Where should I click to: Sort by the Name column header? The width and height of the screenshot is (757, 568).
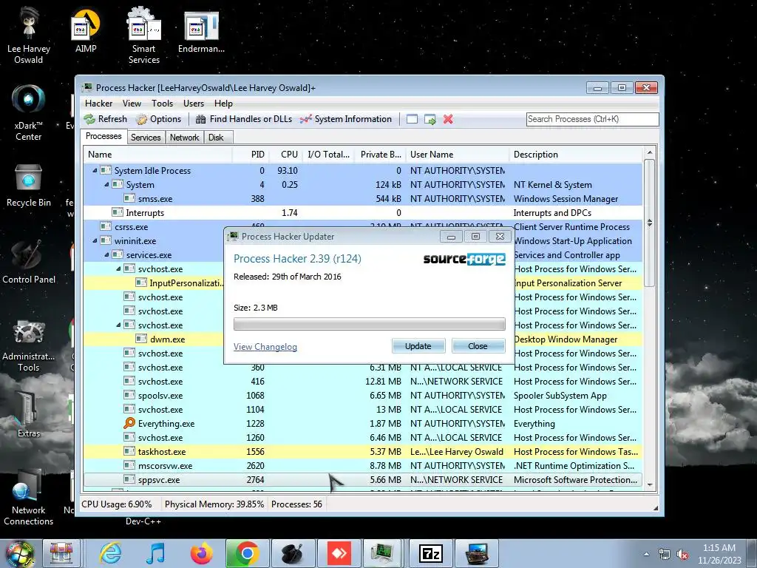[x=158, y=155]
